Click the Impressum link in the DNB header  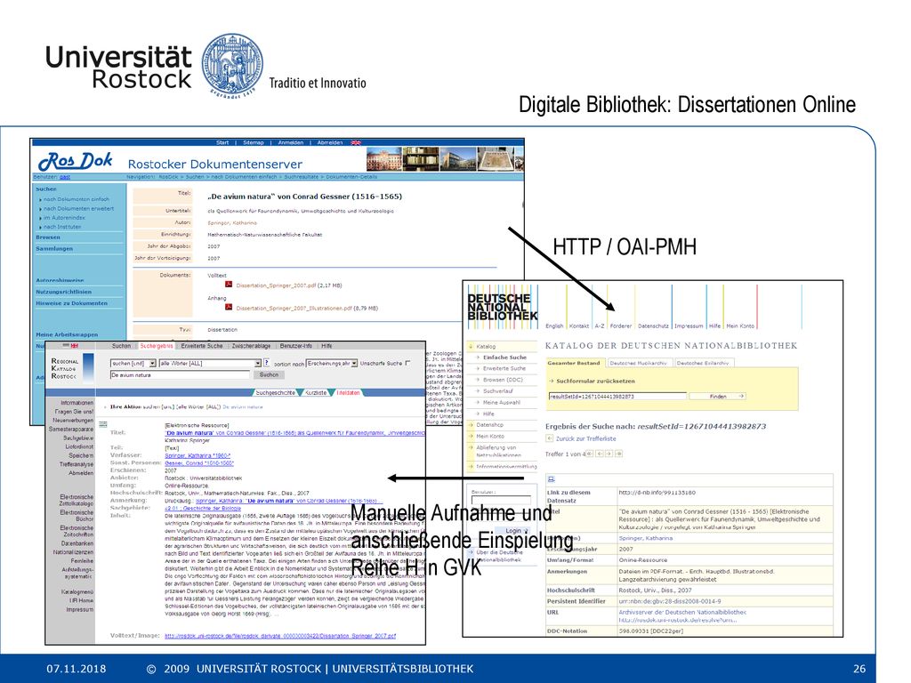tap(689, 325)
